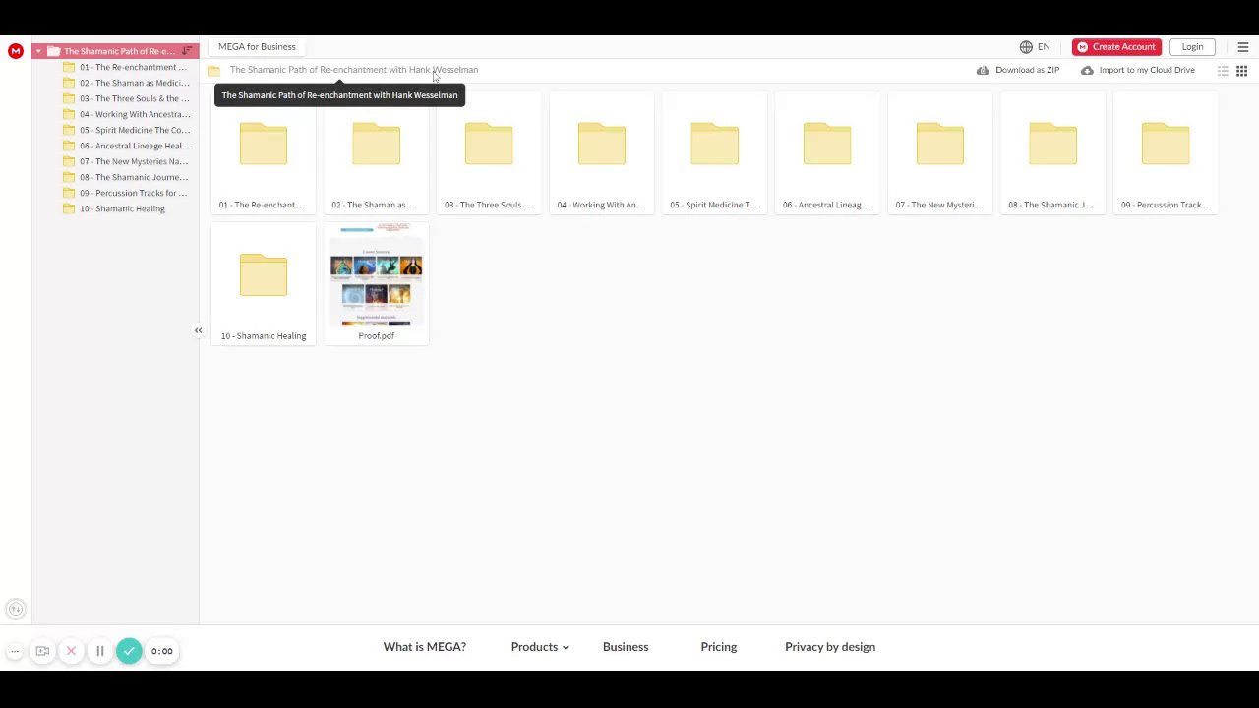Open the Pricing footer link
This screenshot has height=708, width=1259.
point(719,647)
